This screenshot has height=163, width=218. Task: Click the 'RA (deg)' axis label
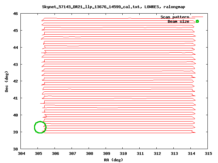pyautogui.click(x=113, y=160)
